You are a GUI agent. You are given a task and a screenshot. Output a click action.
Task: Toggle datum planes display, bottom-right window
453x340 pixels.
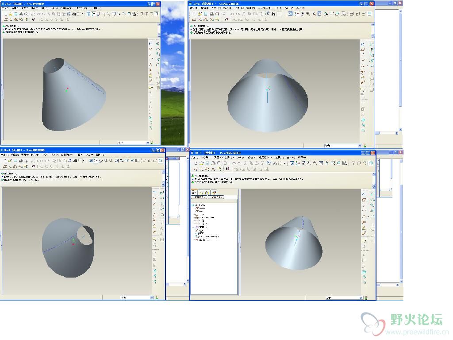coord(195,169)
